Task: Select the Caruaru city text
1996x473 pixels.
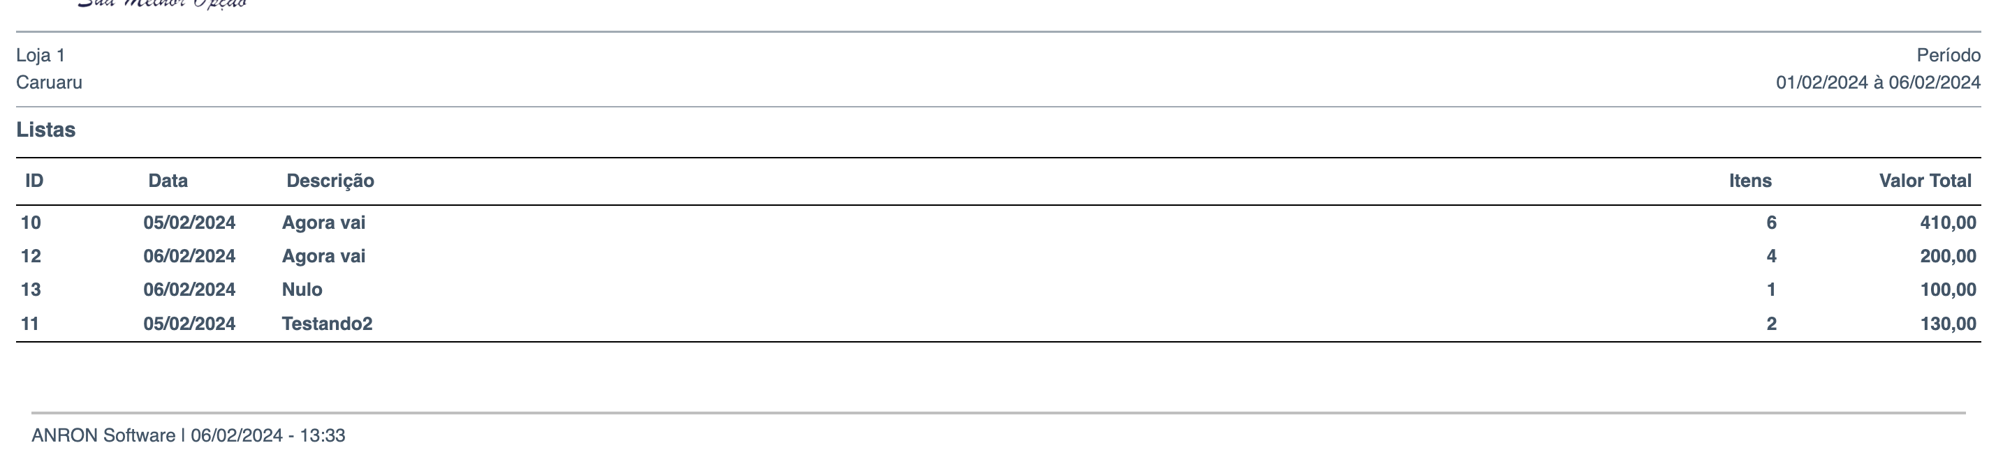Action: pyautogui.click(x=49, y=83)
